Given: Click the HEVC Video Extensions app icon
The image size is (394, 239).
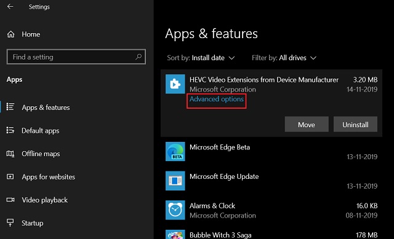Looking at the screenshot, I should (x=175, y=84).
